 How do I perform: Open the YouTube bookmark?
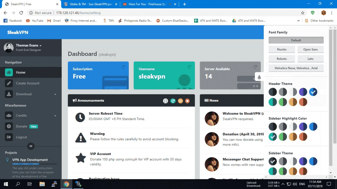coord(35,20)
